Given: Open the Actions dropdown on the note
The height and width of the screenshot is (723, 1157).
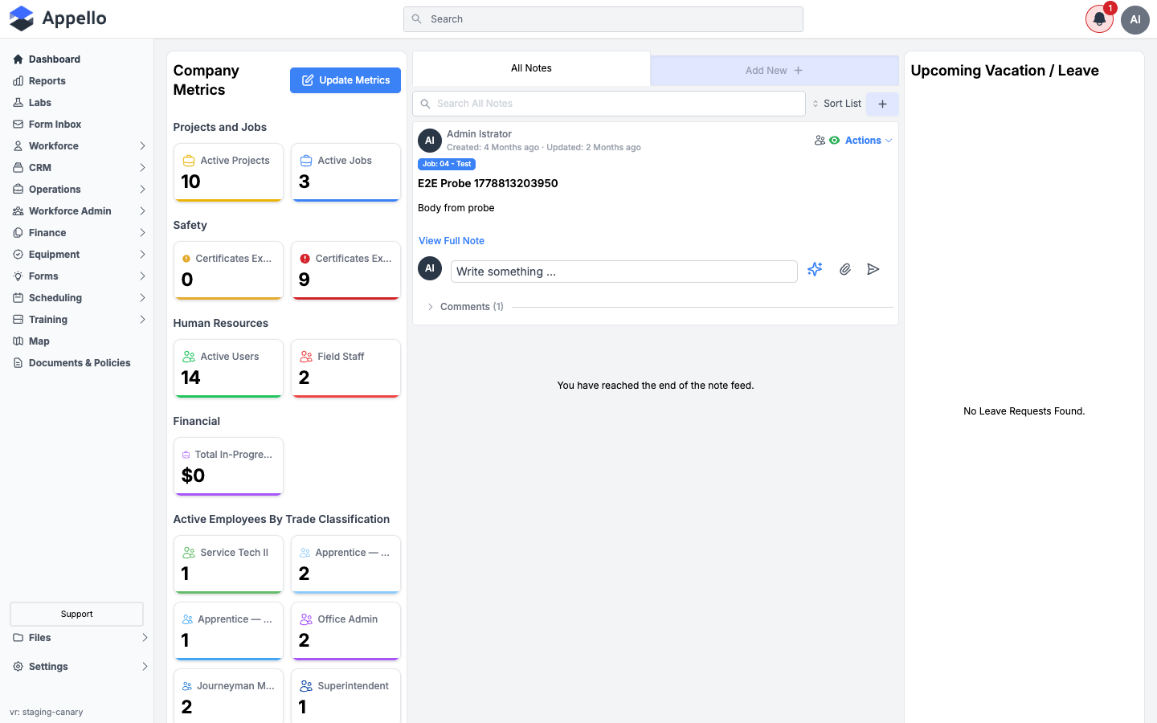Looking at the screenshot, I should [x=869, y=141].
